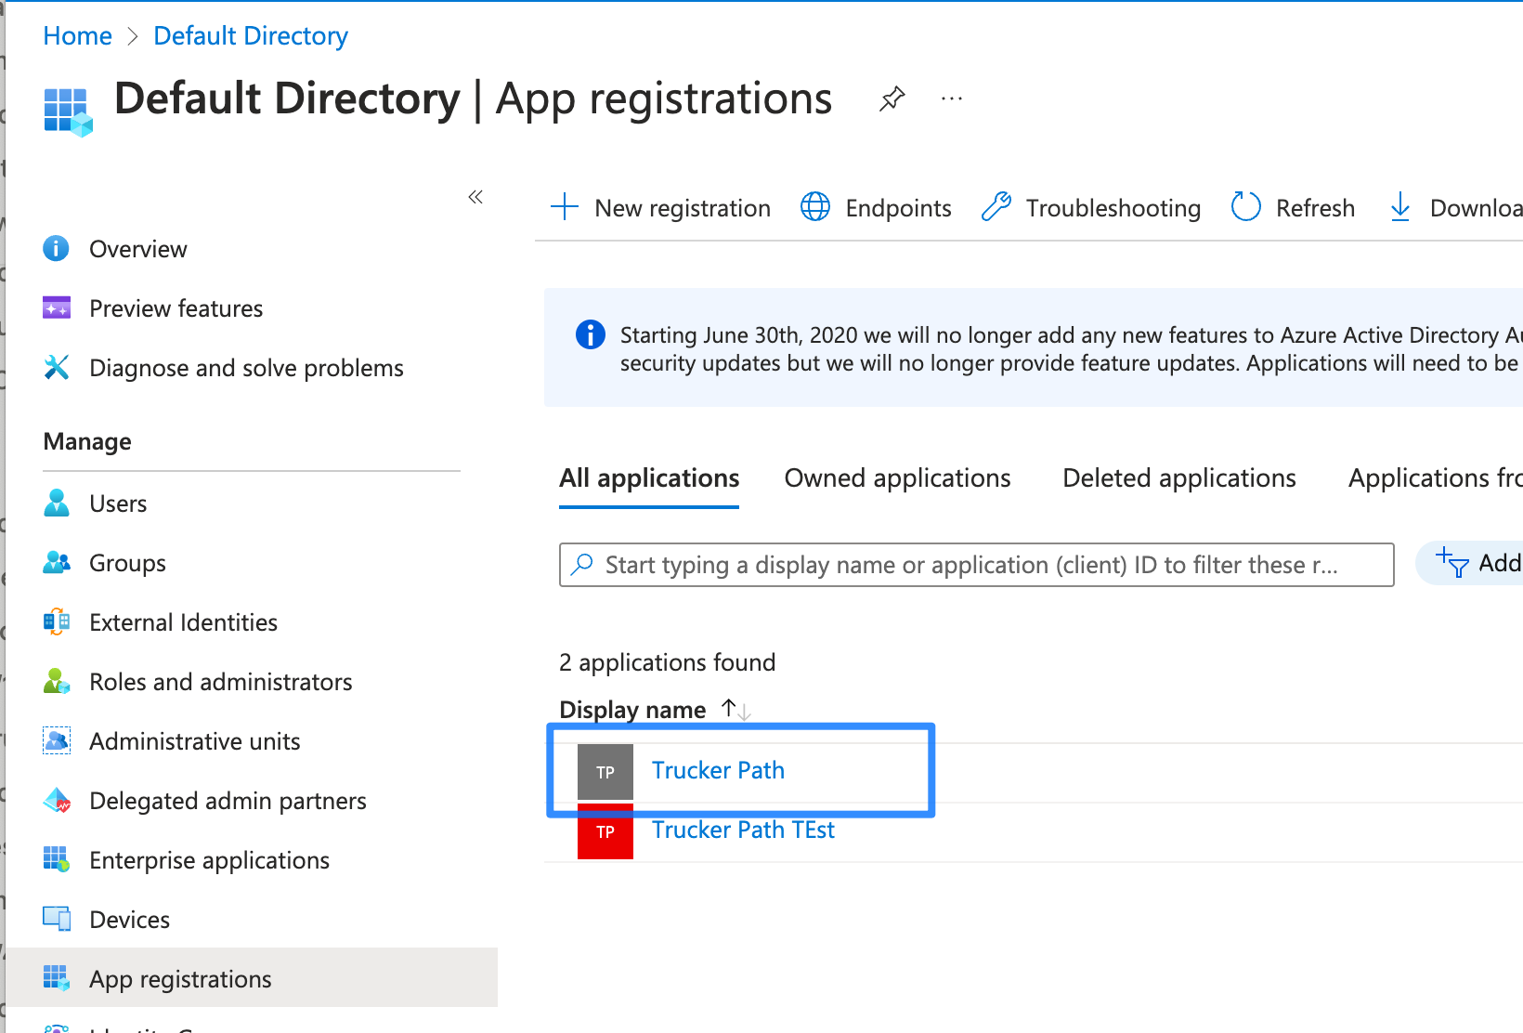The width and height of the screenshot is (1523, 1033).
Task: Navigate to Home in the breadcrumb
Action: coord(77,36)
